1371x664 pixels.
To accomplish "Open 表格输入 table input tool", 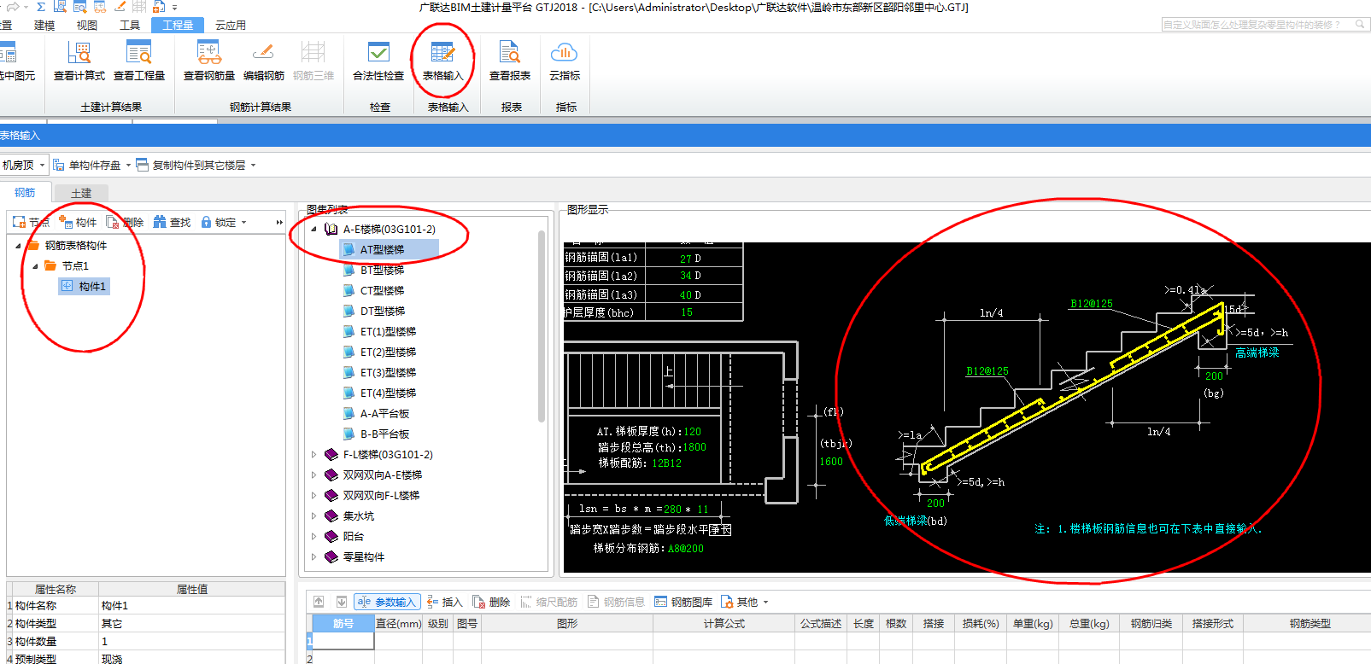I will tap(442, 61).
